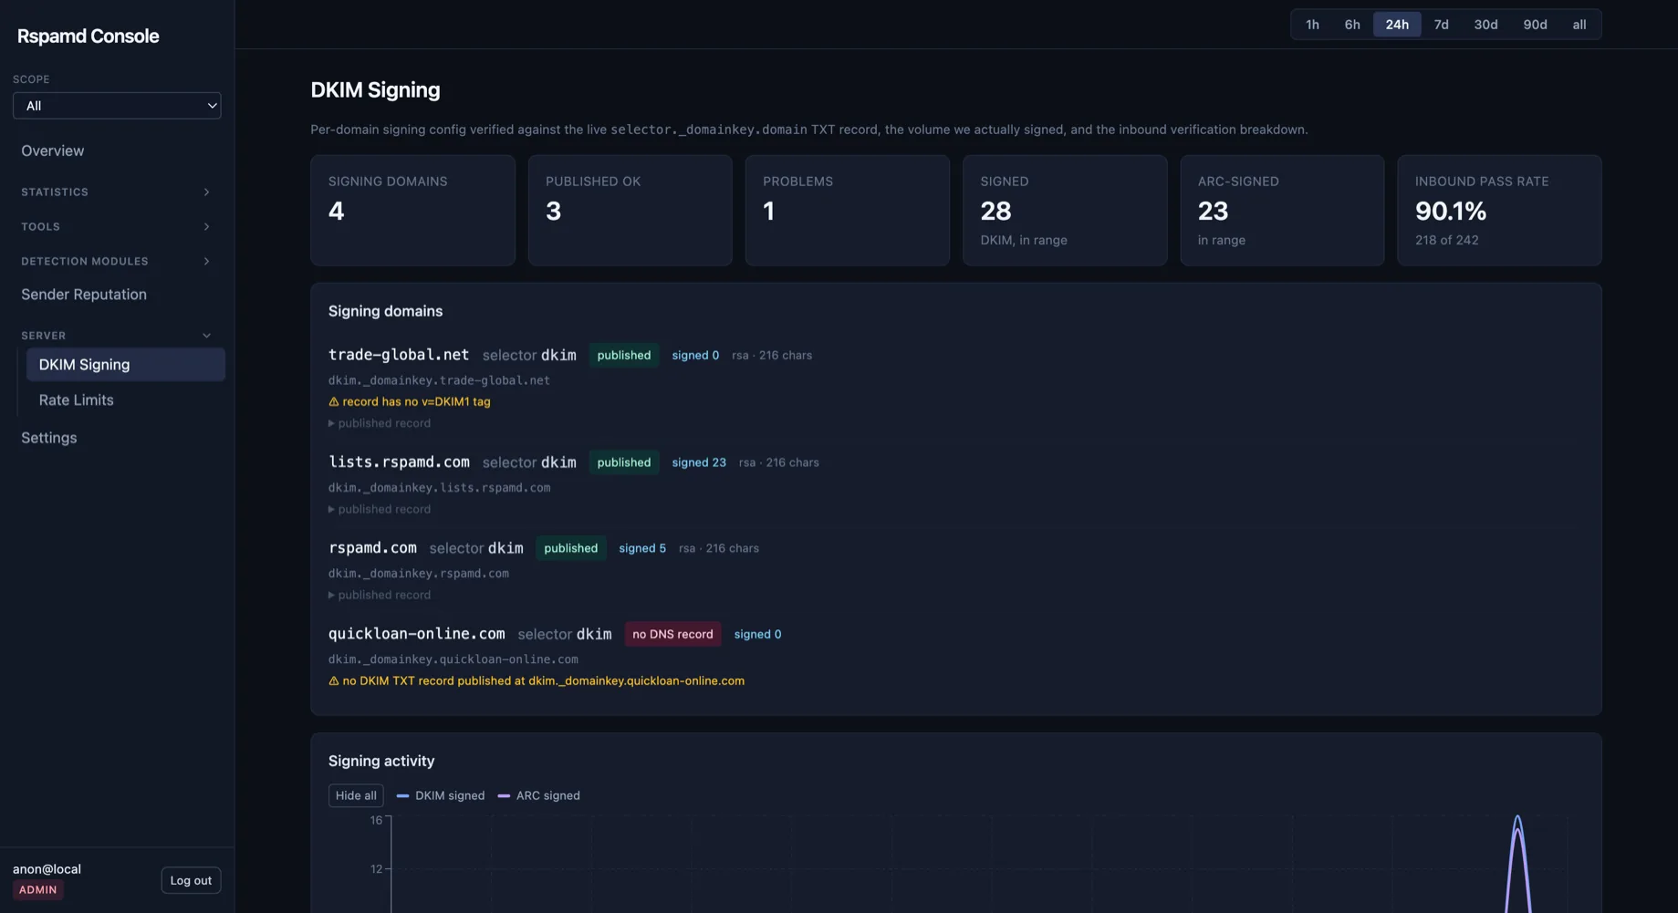Click the Log out button
Image resolution: width=1678 pixels, height=913 pixels.
191,881
